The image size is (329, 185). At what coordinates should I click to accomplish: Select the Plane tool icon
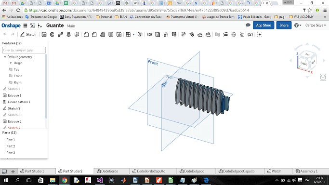tap(217, 34)
